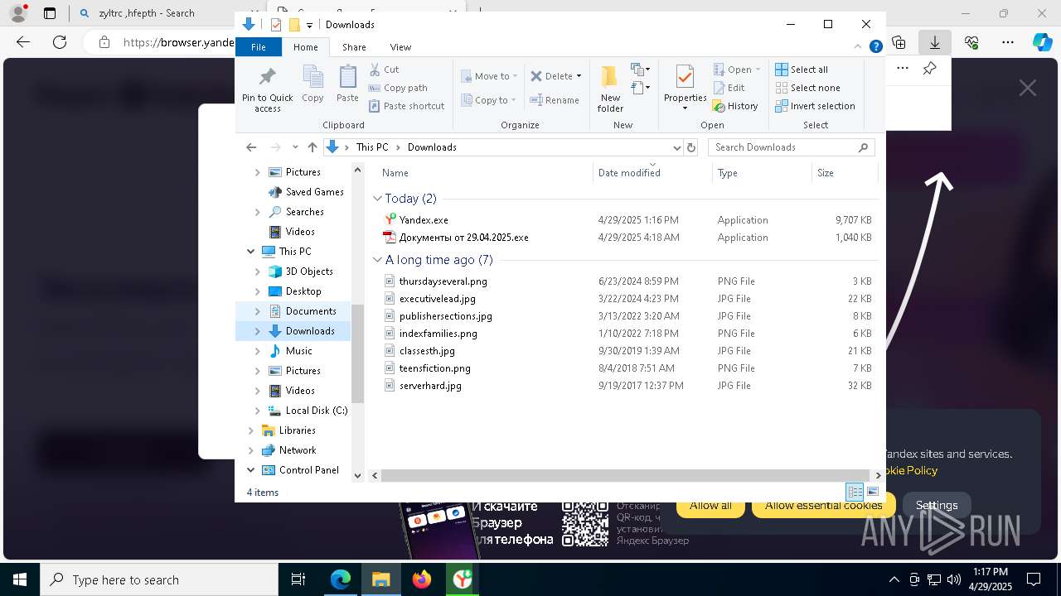
Task: Select the Yandex.exe file
Action: point(424,220)
